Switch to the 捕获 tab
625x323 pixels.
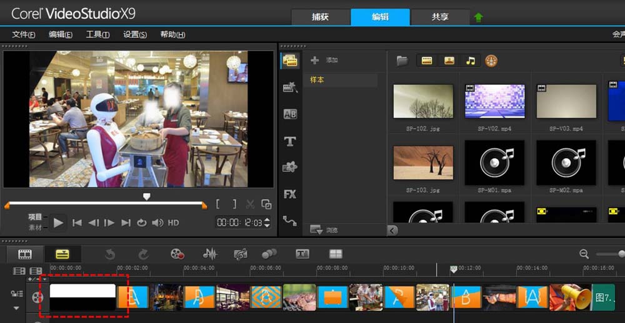[321, 17]
